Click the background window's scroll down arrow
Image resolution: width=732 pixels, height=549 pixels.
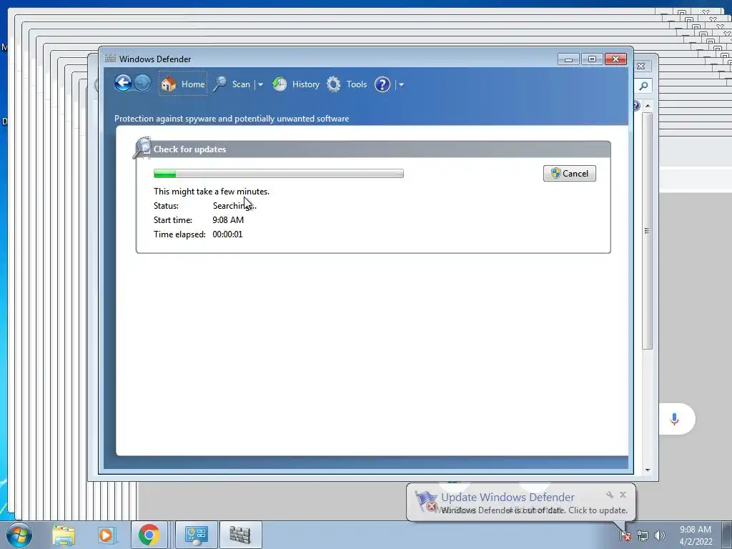648,470
